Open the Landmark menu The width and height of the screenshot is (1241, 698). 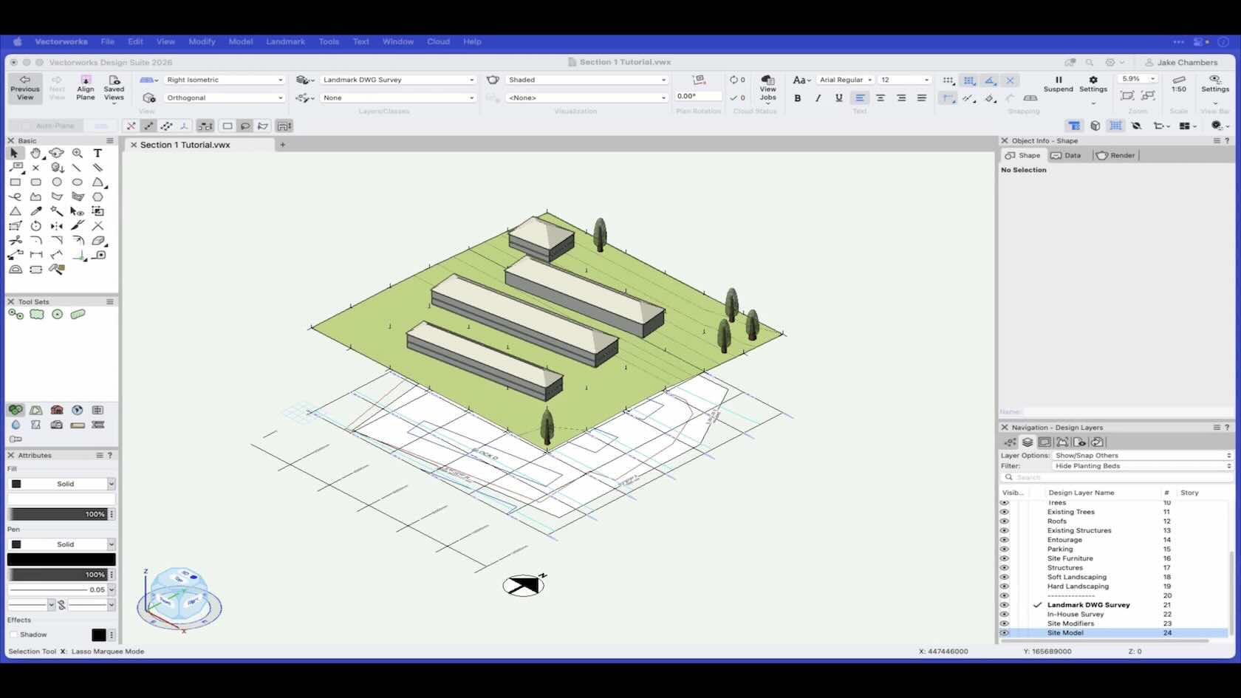pos(285,41)
